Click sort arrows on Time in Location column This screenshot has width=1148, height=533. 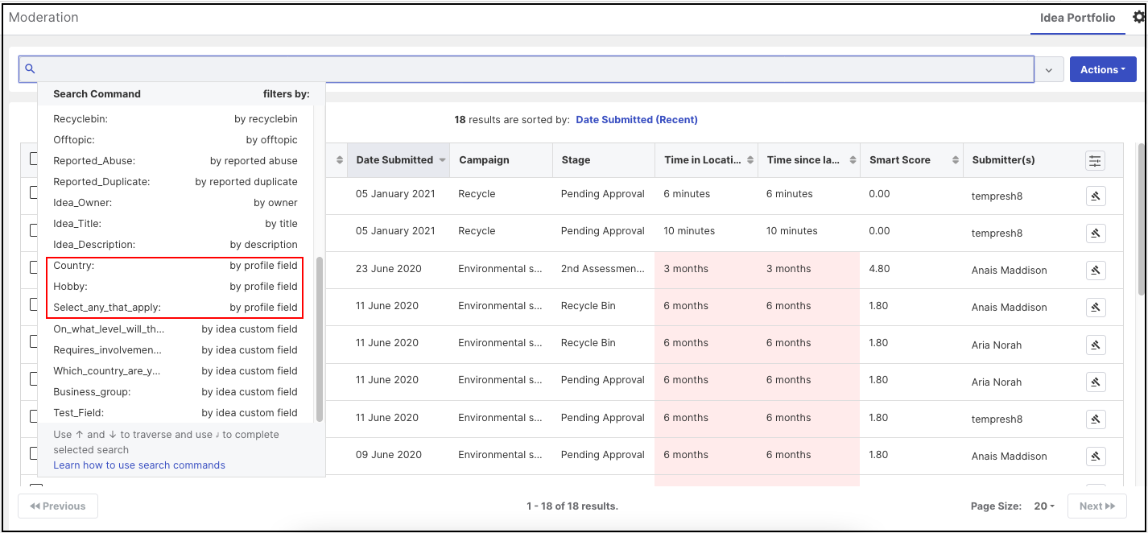click(x=751, y=160)
